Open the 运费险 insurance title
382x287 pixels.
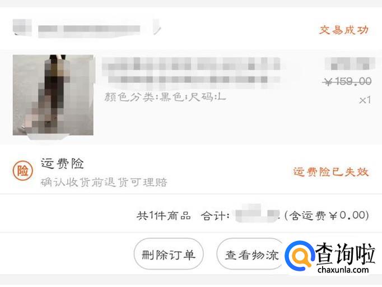[62, 164]
